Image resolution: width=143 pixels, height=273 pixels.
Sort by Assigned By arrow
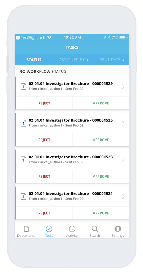point(87,60)
